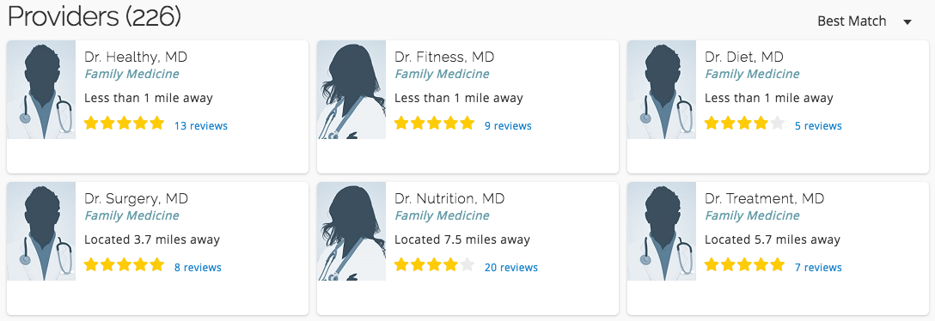Click Dr. Nutrition's star rating
The height and width of the screenshot is (321, 935).
[434, 265]
